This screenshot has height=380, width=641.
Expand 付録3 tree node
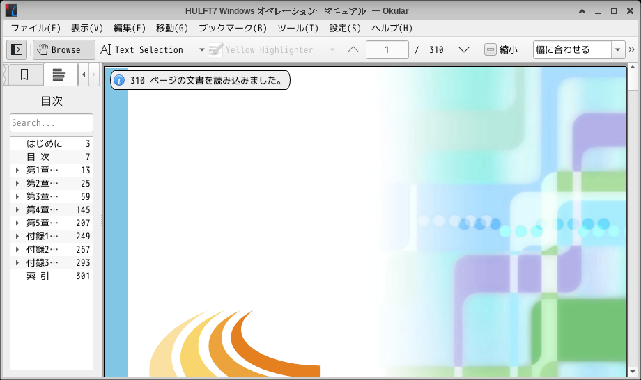[17, 263]
